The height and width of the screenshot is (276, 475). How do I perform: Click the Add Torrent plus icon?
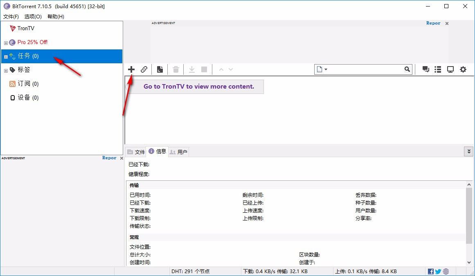tap(131, 69)
